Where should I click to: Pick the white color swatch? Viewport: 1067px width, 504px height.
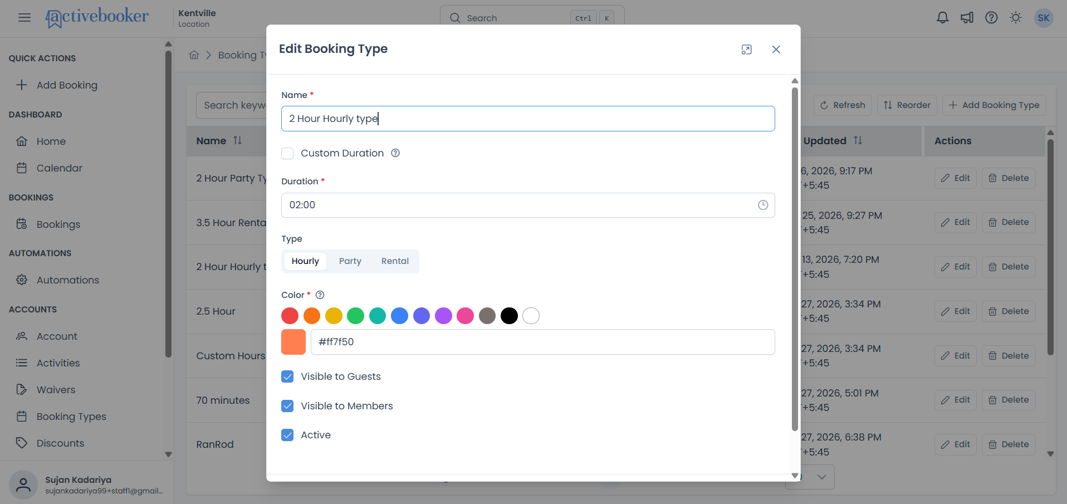(531, 316)
